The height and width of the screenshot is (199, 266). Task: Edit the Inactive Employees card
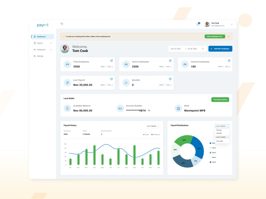(x=229, y=60)
